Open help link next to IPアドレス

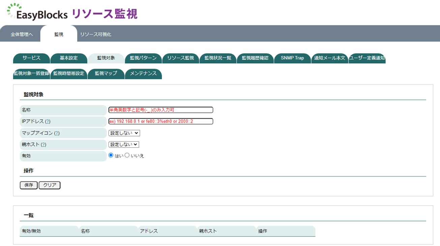[x=48, y=121]
